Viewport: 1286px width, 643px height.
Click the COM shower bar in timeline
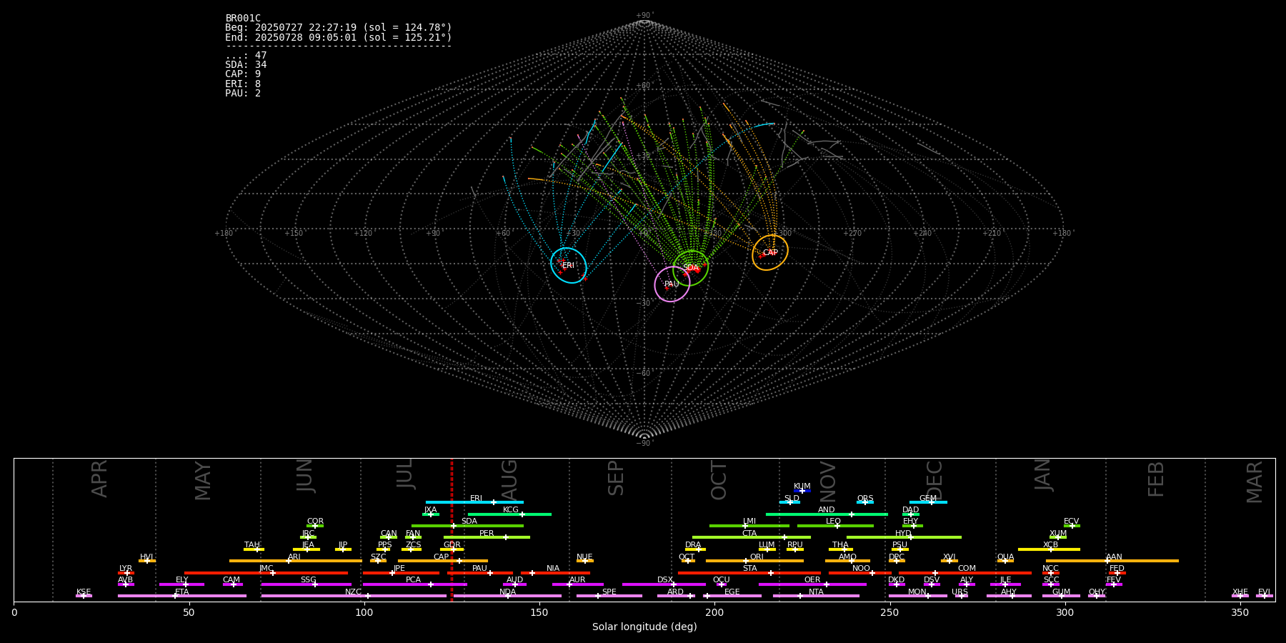pos(967,573)
